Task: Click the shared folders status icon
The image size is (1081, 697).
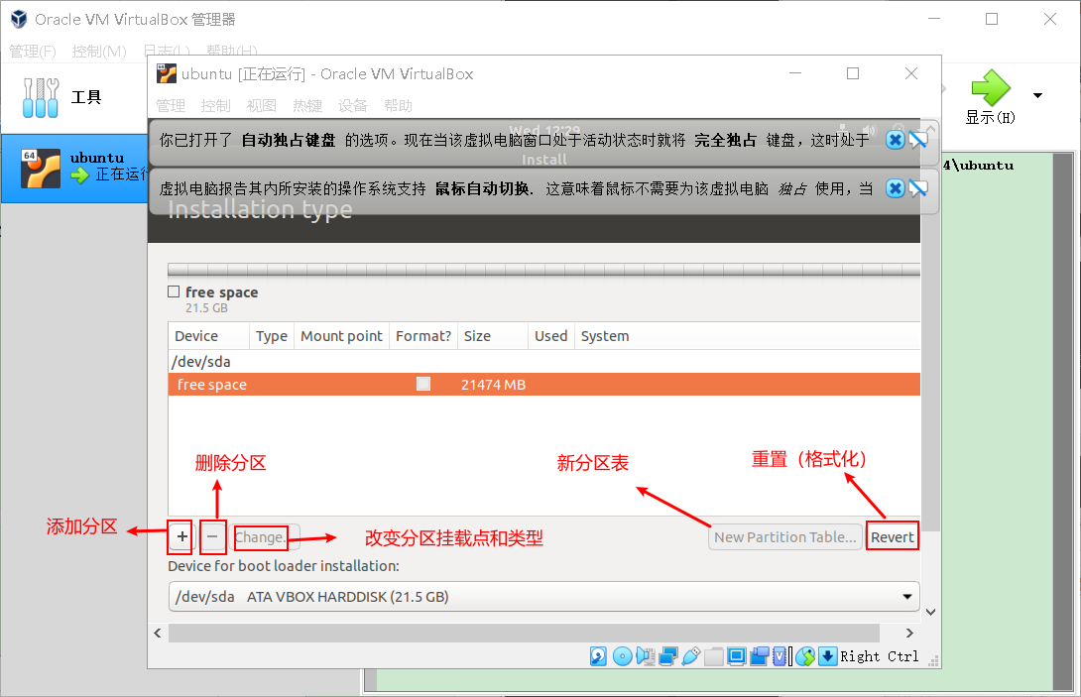Action: [x=713, y=656]
